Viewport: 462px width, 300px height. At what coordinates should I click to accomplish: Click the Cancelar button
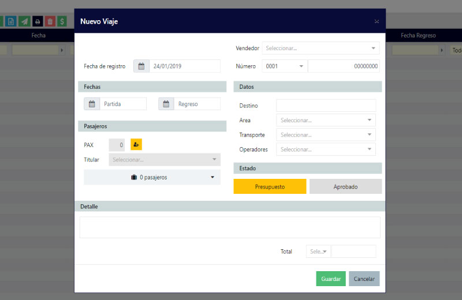coord(364,279)
